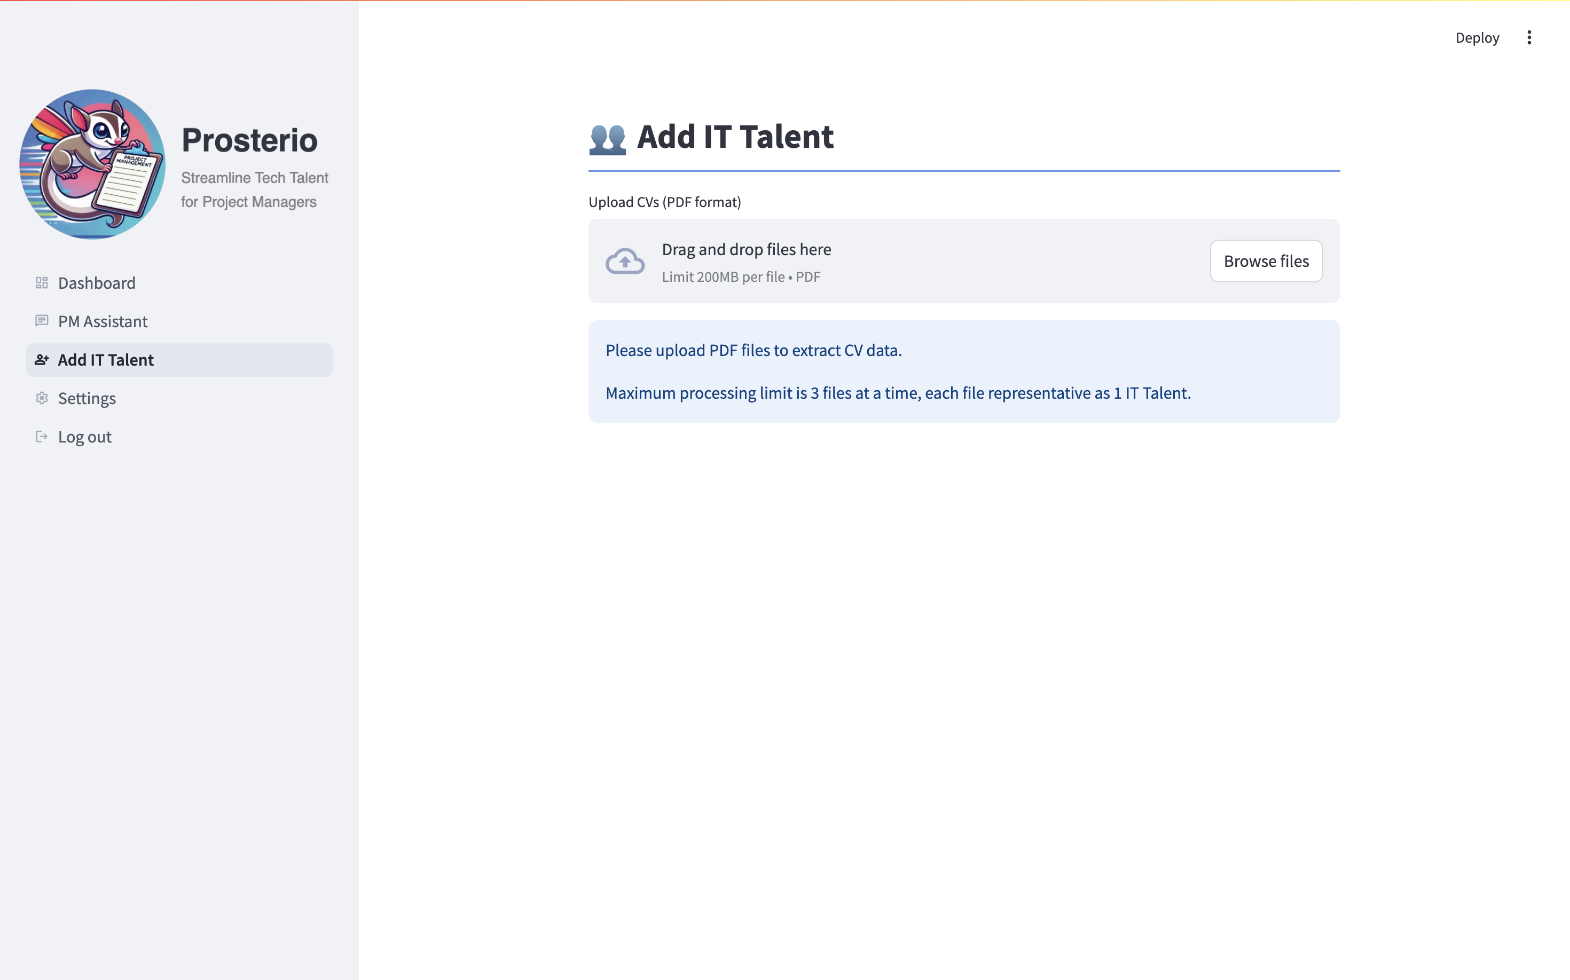
Task: Go to the PM Assistant page
Action: (x=103, y=321)
